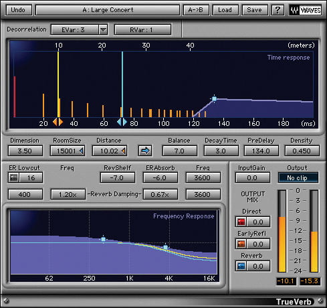Open help with the question mark icon
Image resolution: width=327 pixels, height=308 pixels.
(x=278, y=10)
